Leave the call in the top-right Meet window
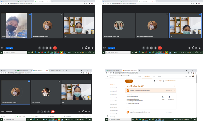Viewport: 203px width, 121px height. tap(160, 48)
